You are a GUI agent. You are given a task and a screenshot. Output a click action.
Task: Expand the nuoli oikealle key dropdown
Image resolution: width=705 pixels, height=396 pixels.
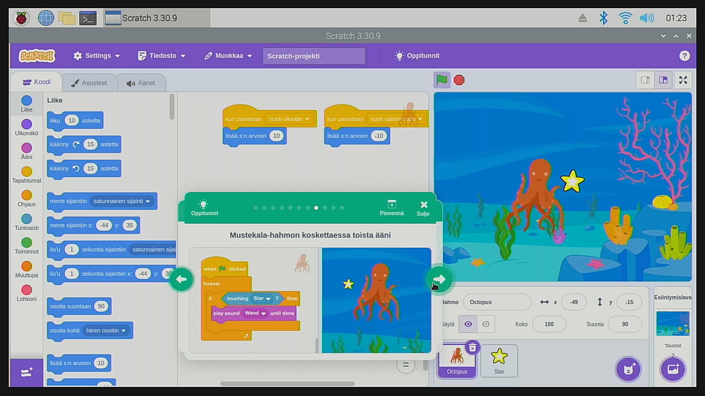pyautogui.click(x=289, y=119)
